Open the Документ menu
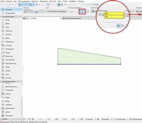 [35, 1]
